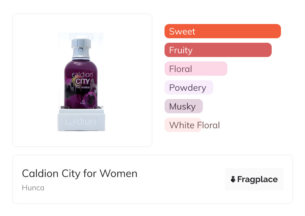Image resolution: width=305 pixels, height=216 pixels.
Task: Click the Fragplace perfume bottle icon
Action: point(233,179)
